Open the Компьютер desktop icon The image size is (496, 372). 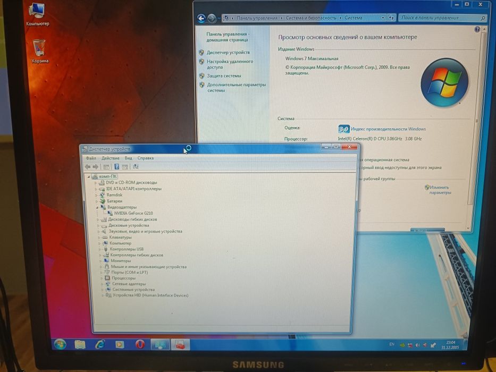(37, 14)
